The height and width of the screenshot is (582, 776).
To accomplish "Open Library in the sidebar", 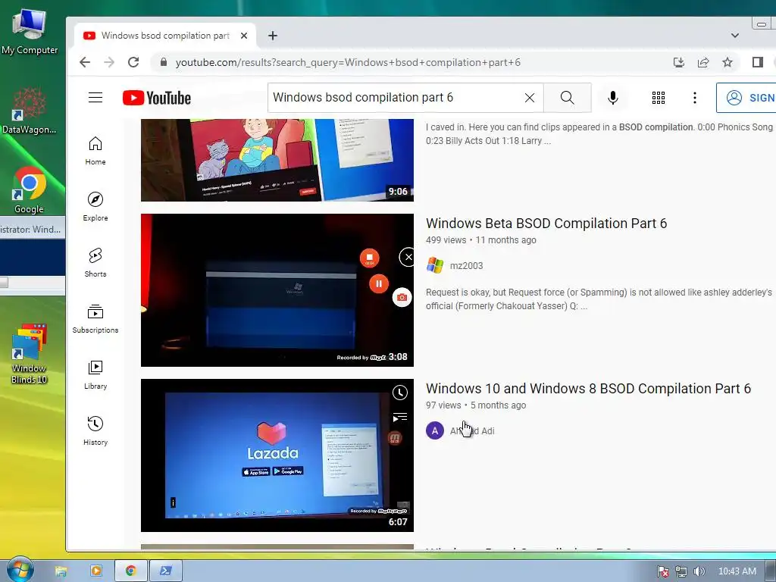I will point(95,375).
